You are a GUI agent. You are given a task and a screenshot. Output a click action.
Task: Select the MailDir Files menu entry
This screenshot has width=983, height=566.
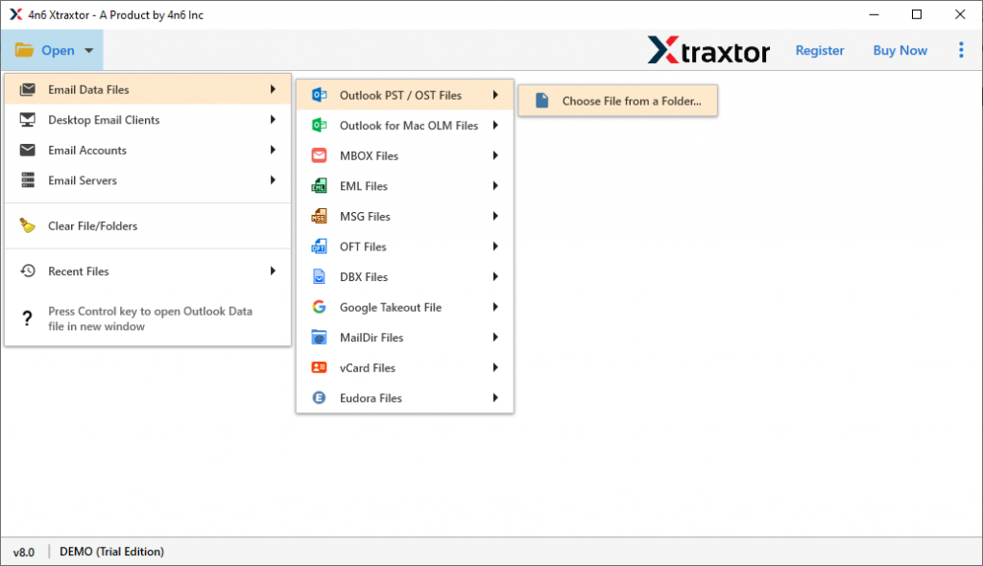(405, 338)
